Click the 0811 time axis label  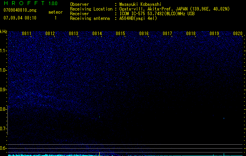27,34
